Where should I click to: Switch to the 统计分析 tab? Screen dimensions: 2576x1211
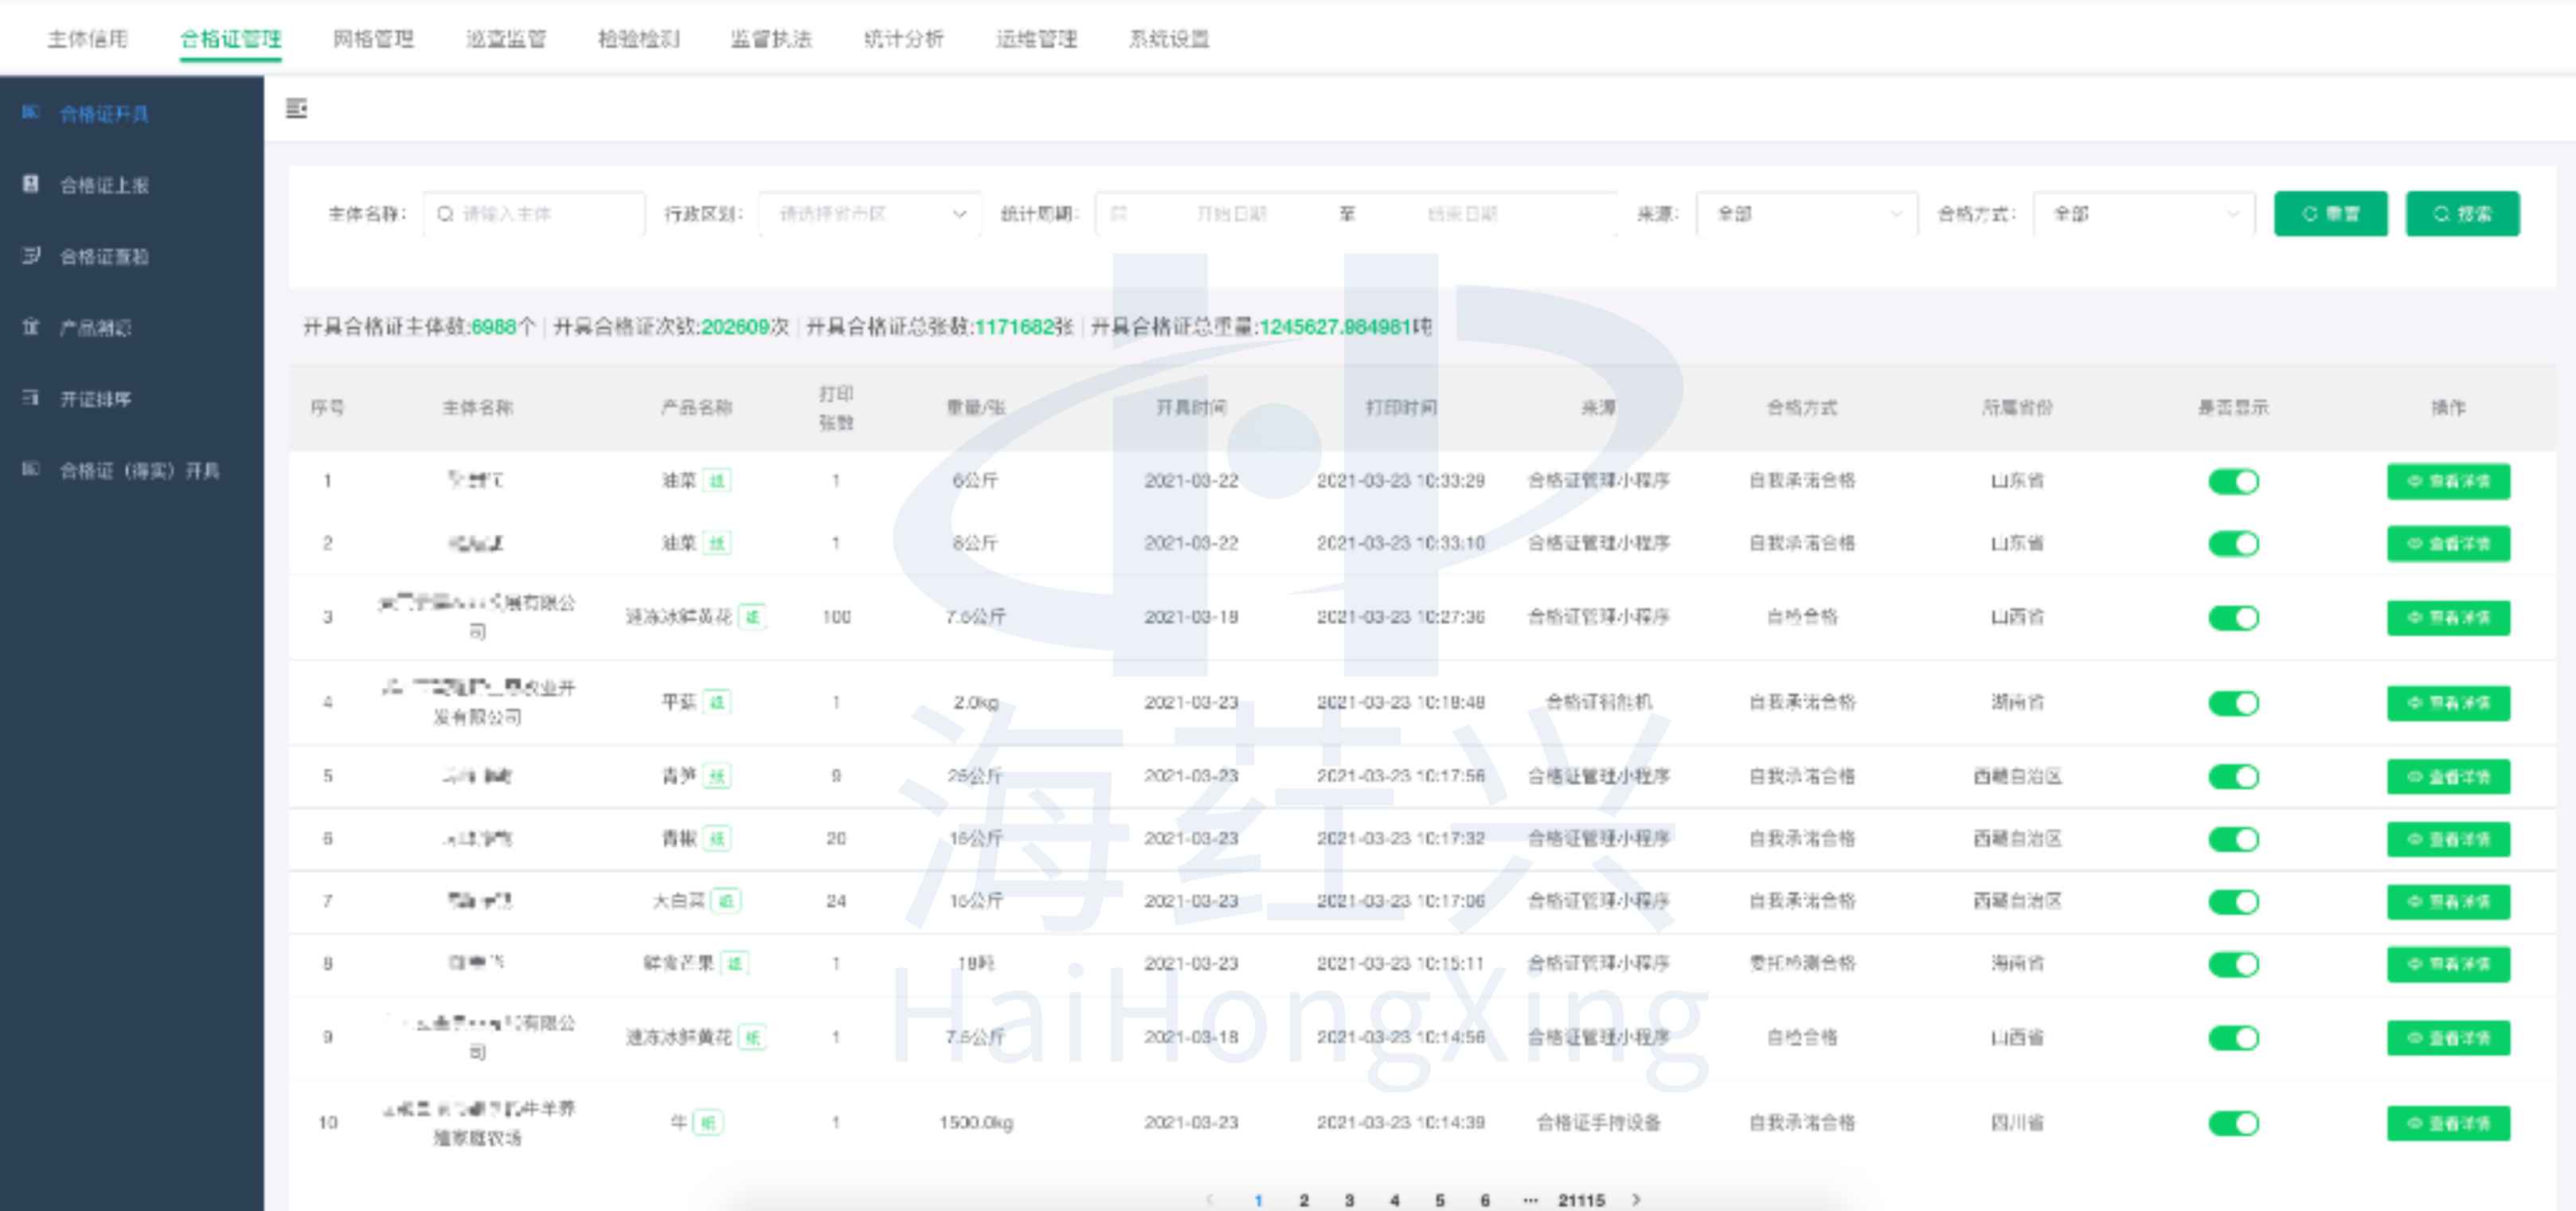(x=903, y=39)
